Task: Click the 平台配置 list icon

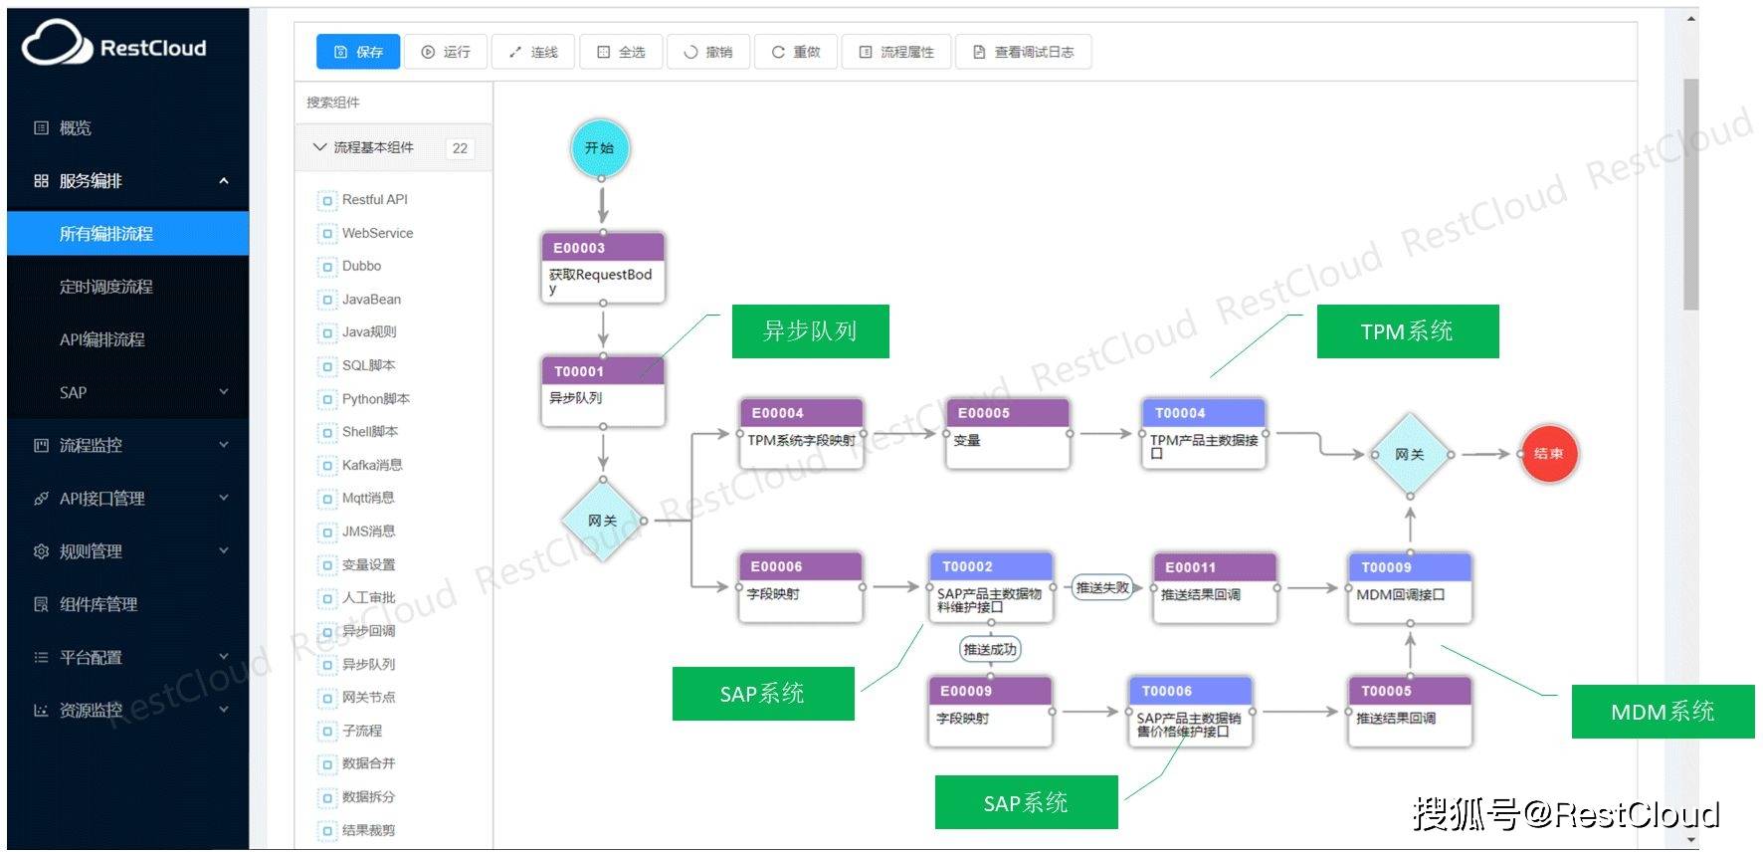Action: (x=41, y=657)
